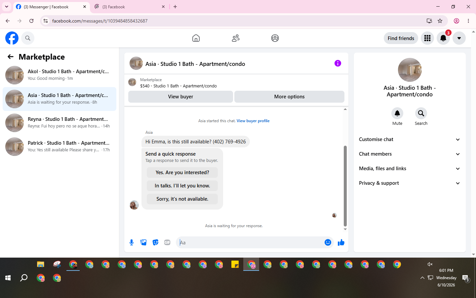Screen dimensions: 476x298
Task: Expand the Customise chat section
Action: click(410, 139)
